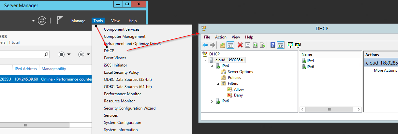398x134 pixels.
Task: Open the File menu in DHCP window
Action: click(x=207, y=37)
